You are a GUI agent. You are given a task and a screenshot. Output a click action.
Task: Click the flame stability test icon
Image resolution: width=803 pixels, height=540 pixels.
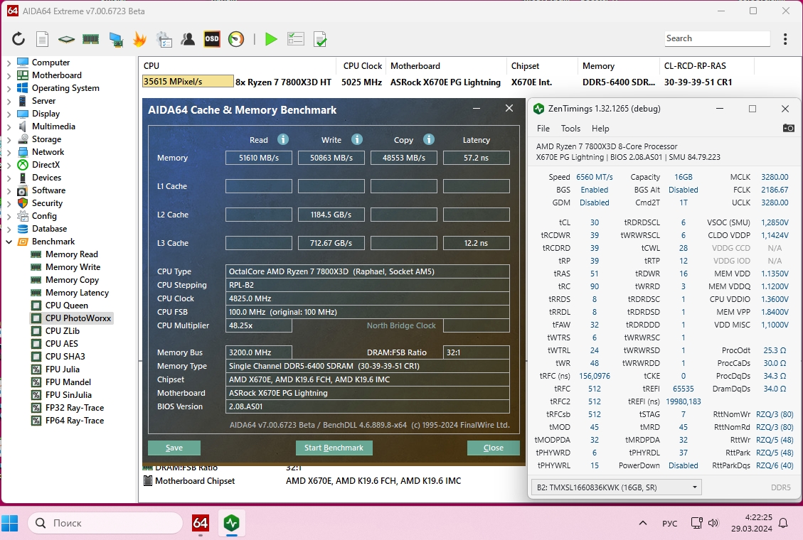(x=139, y=39)
